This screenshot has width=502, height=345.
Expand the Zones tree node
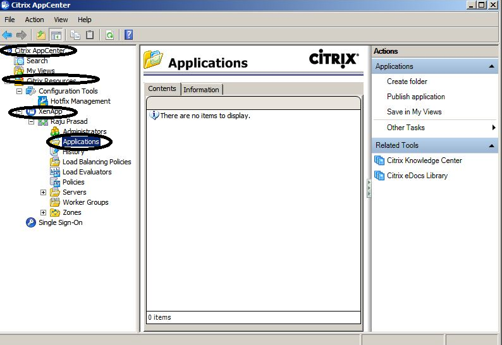(43, 212)
